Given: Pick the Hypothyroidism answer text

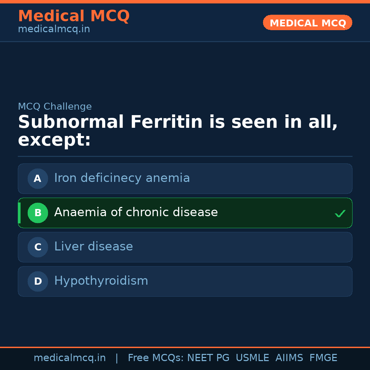Looking at the screenshot, I should (x=101, y=281).
